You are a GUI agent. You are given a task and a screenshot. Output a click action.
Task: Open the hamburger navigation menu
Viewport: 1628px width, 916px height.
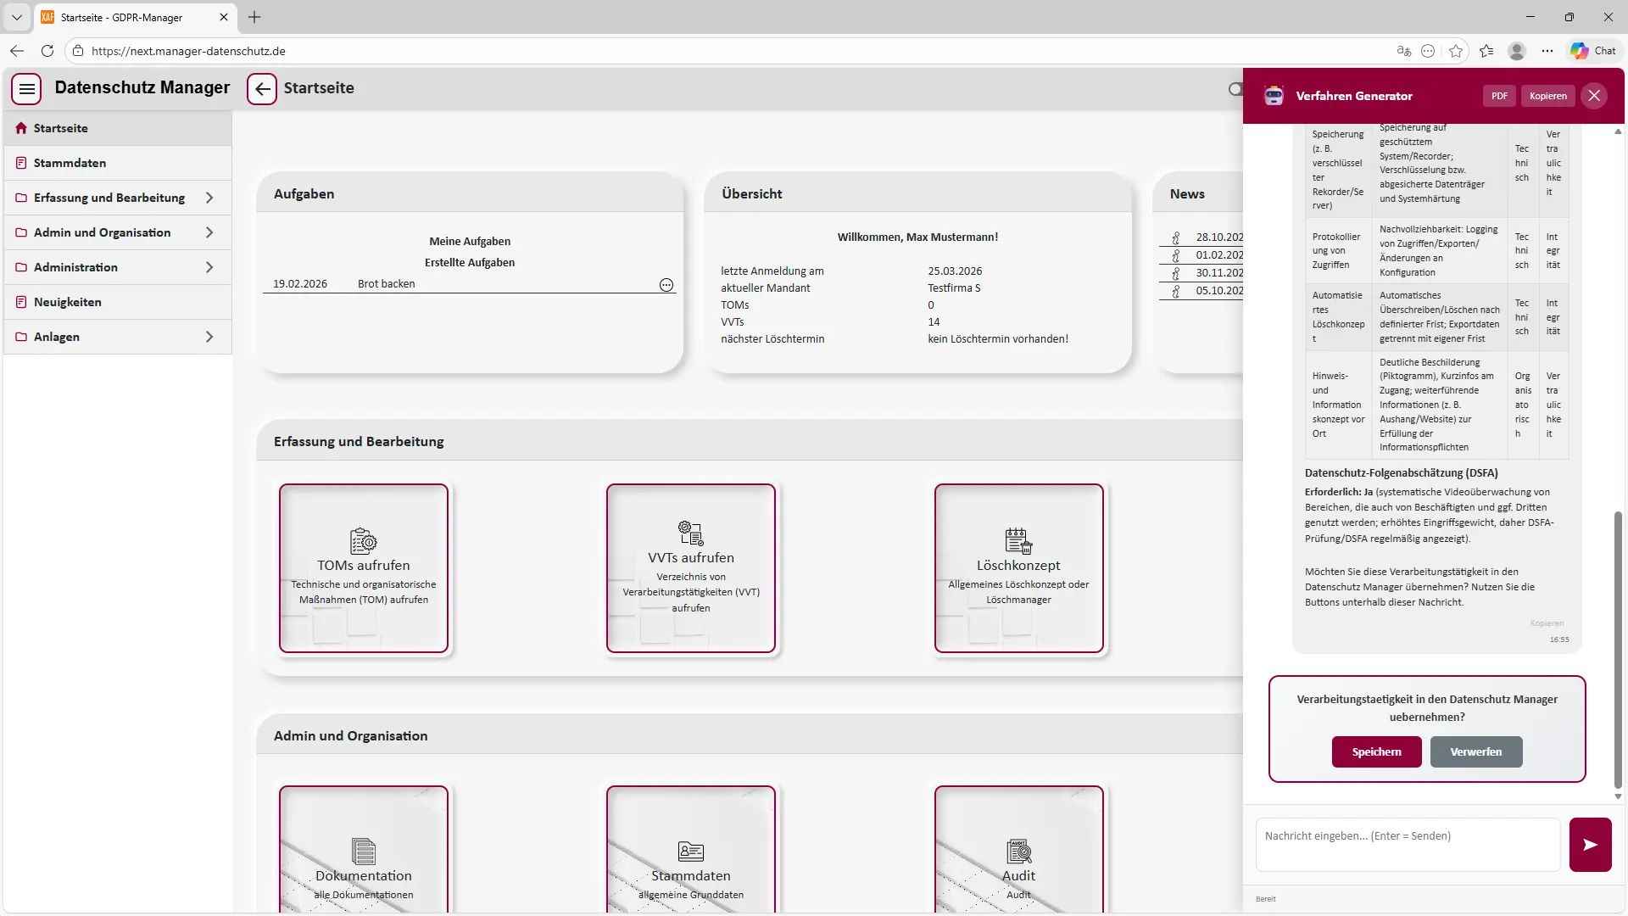coord(27,88)
